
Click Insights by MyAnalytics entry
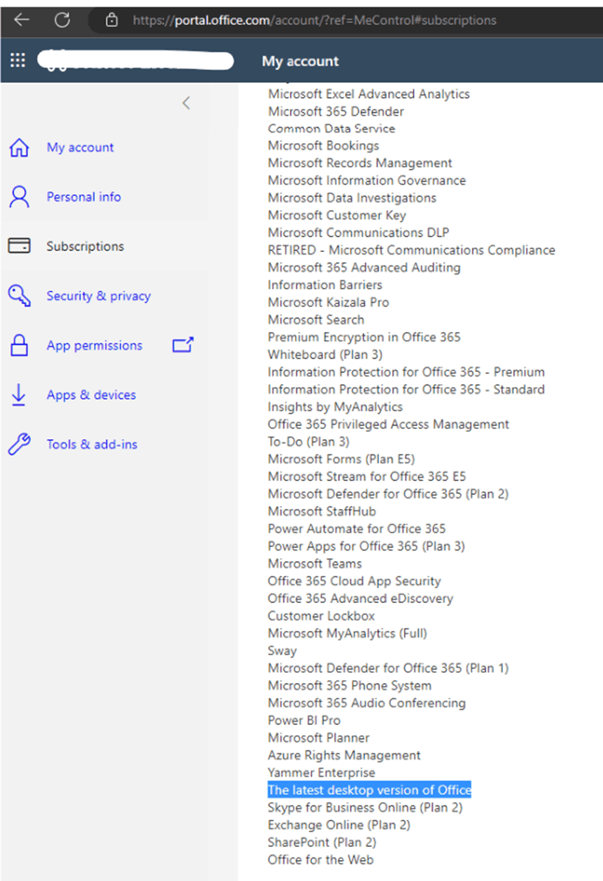(335, 407)
